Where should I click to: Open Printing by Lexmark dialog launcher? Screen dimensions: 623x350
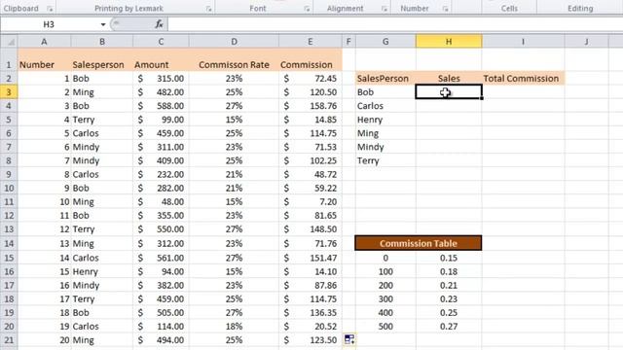click(x=208, y=9)
